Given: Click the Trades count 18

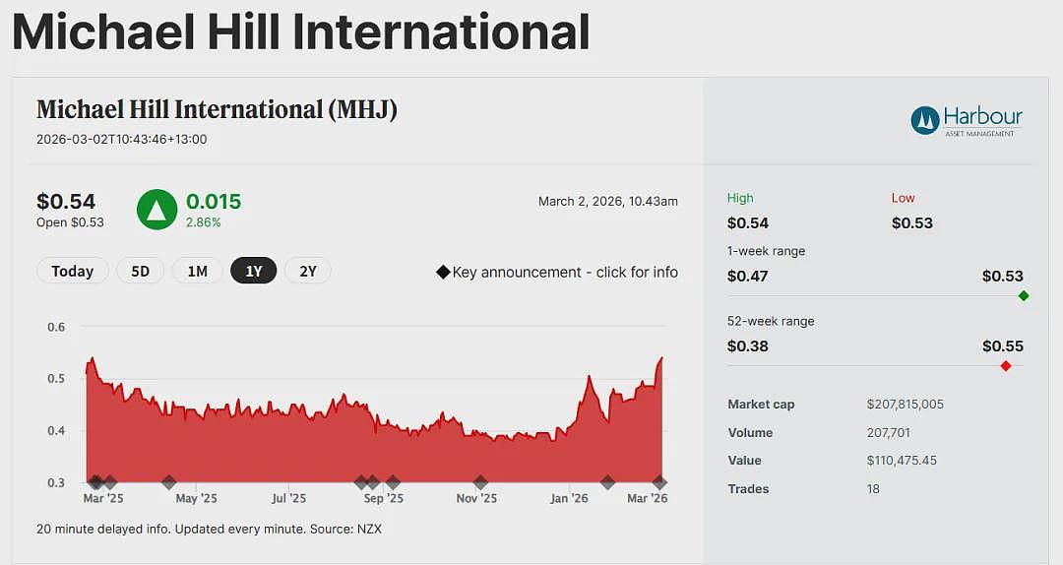Looking at the screenshot, I should coord(873,489).
